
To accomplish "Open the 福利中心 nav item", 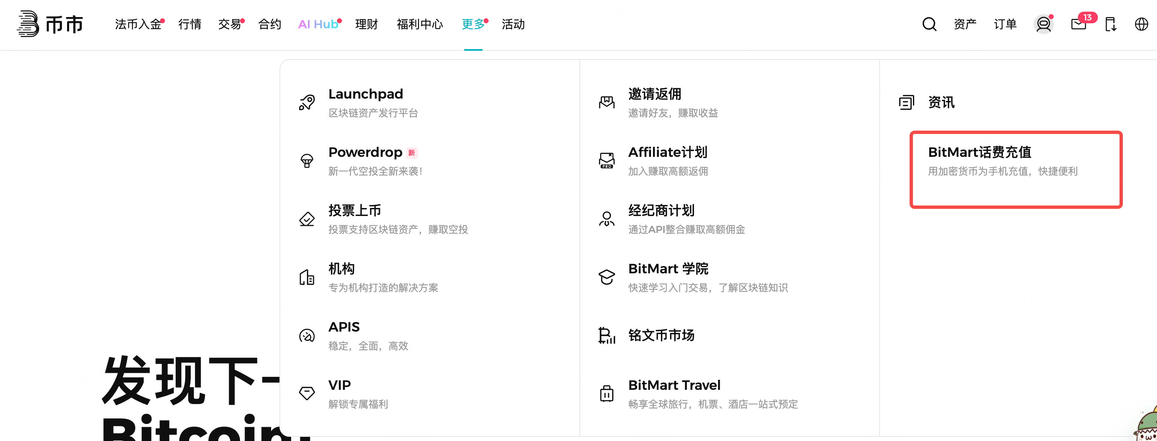I will 419,25.
